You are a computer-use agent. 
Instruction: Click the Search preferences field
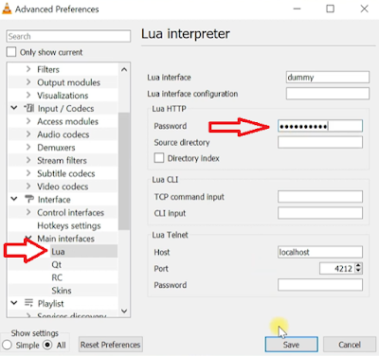point(68,36)
